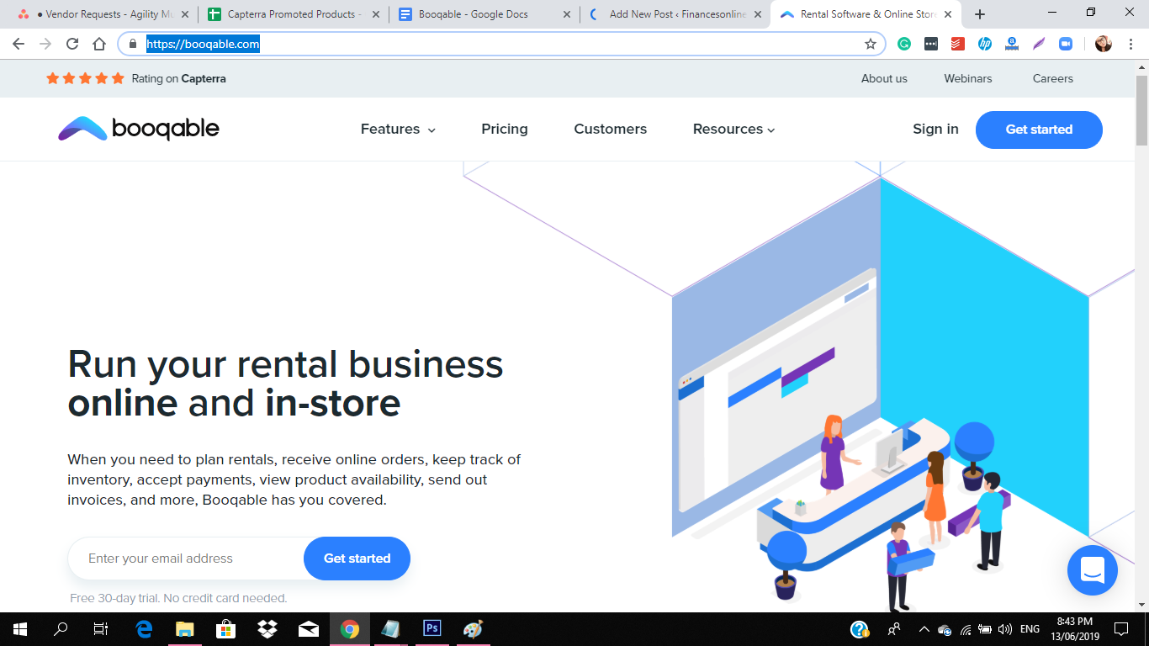Open Photoshop from the taskbar
Image resolution: width=1149 pixels, height=646 pixels.
tap(432, 628)
